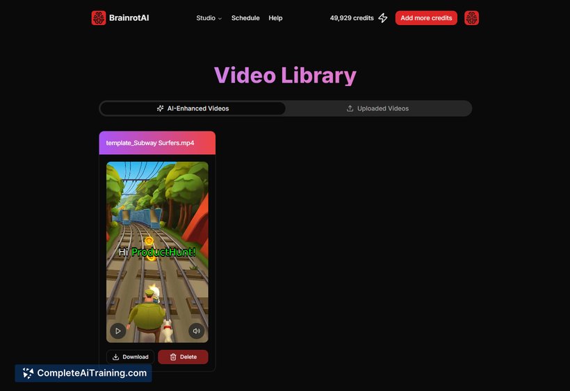Open the Help menu item

275,18
